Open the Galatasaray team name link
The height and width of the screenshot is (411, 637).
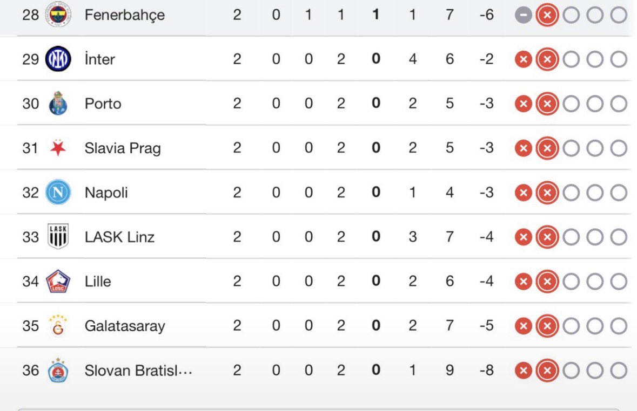coord(125,326)
